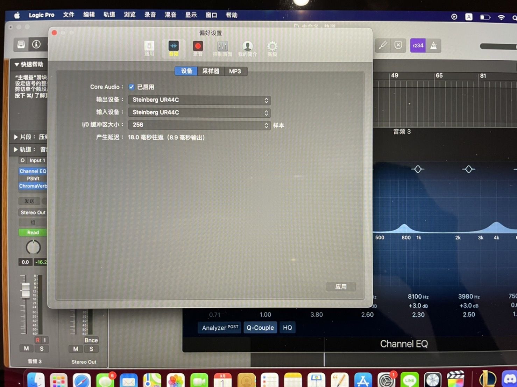Toggle the purple 1234 count-in button
Screen dimensions: 517x387
point(418,46)
